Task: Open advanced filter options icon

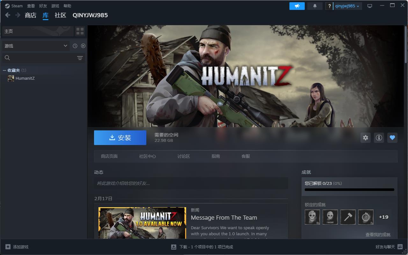Action: click(80, 58)
